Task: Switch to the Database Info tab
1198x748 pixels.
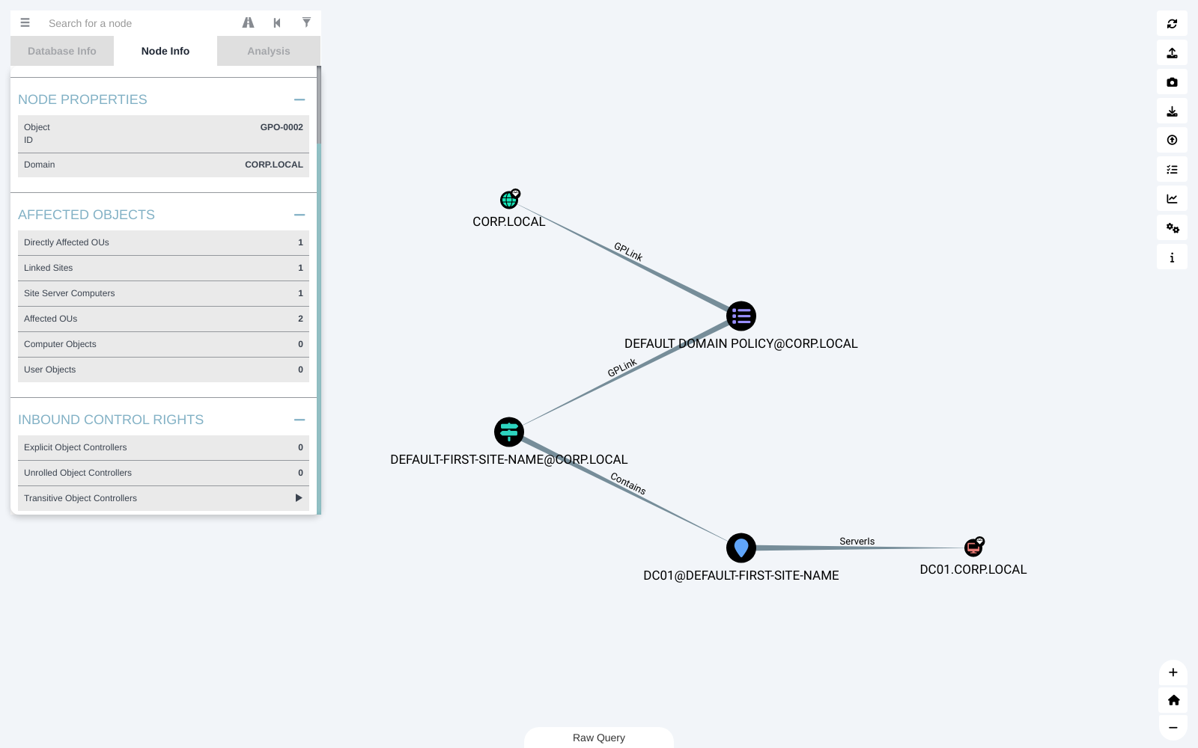Action: pos(62,51)
